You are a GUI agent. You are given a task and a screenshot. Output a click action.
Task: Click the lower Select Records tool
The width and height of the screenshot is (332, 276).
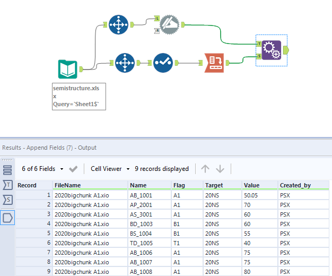coord(125,63)
